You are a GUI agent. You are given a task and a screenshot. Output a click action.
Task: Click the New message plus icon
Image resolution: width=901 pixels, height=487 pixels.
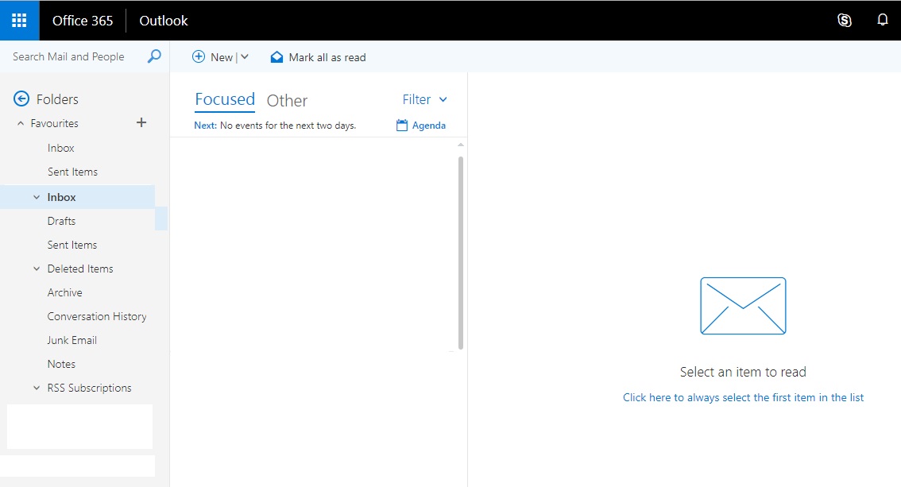tap(199, 56)
